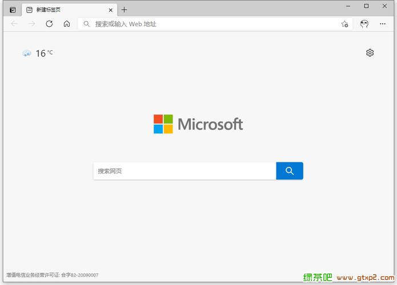The image size is (397, 285).
Task: Select the 新建标签页 tab
Action: point(69,10)
